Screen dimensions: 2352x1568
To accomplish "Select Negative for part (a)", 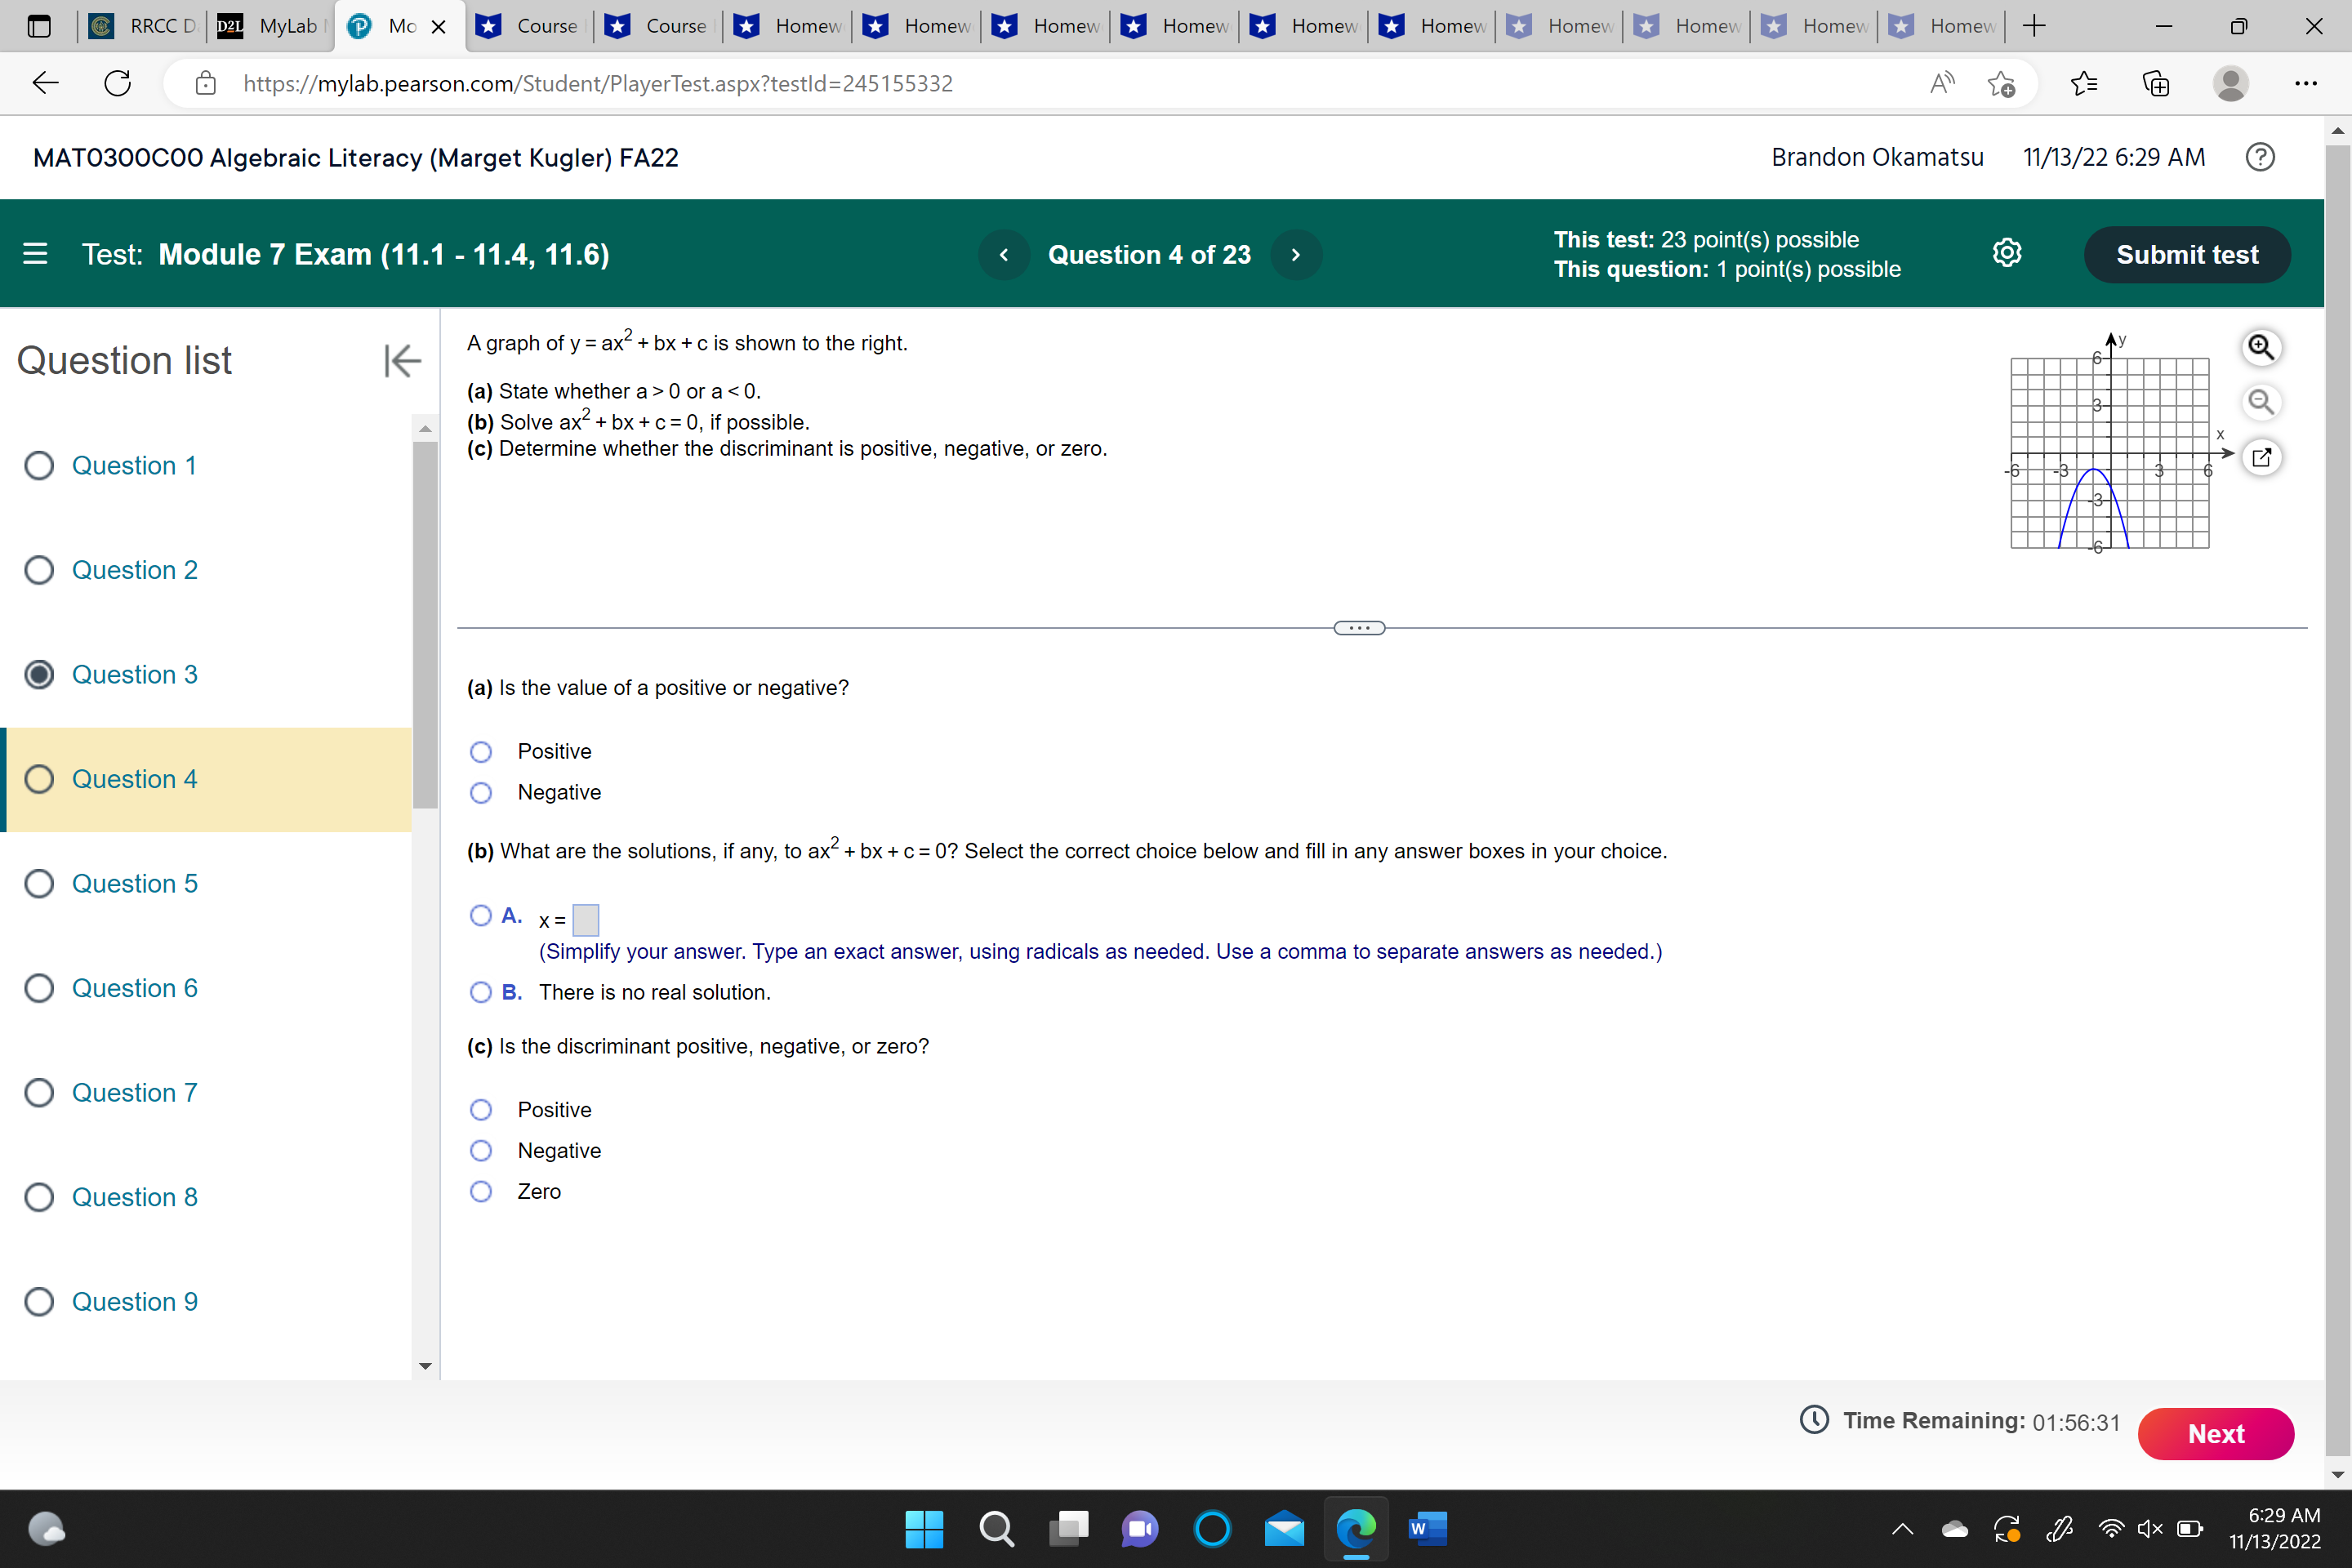I will tap(481, 793).
